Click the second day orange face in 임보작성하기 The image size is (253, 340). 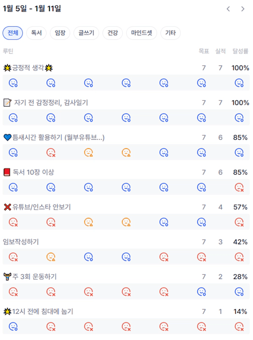click(51, 257)
